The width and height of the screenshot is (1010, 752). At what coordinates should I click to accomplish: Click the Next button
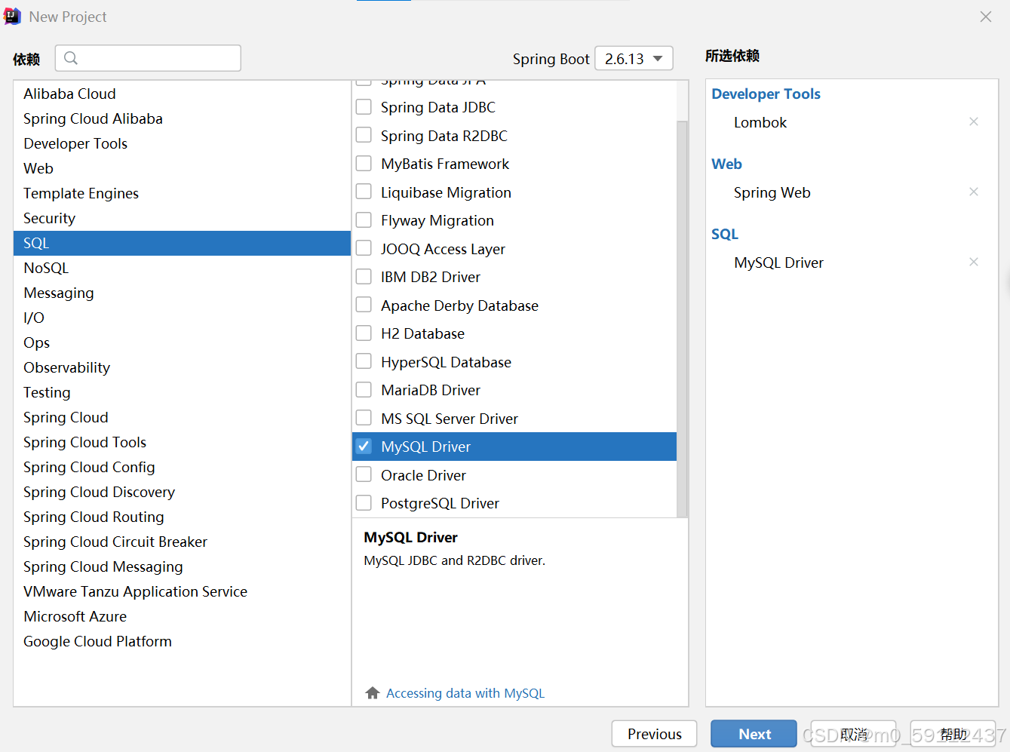754,734
